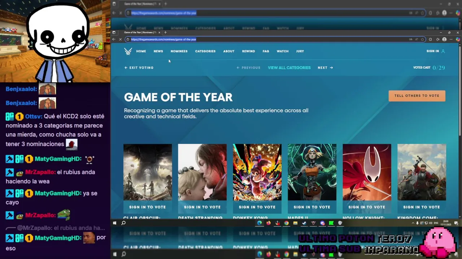Viewport: 462px width, 259px height.
Task: Click Ottsv username in chat
Action: coord(34,117)
